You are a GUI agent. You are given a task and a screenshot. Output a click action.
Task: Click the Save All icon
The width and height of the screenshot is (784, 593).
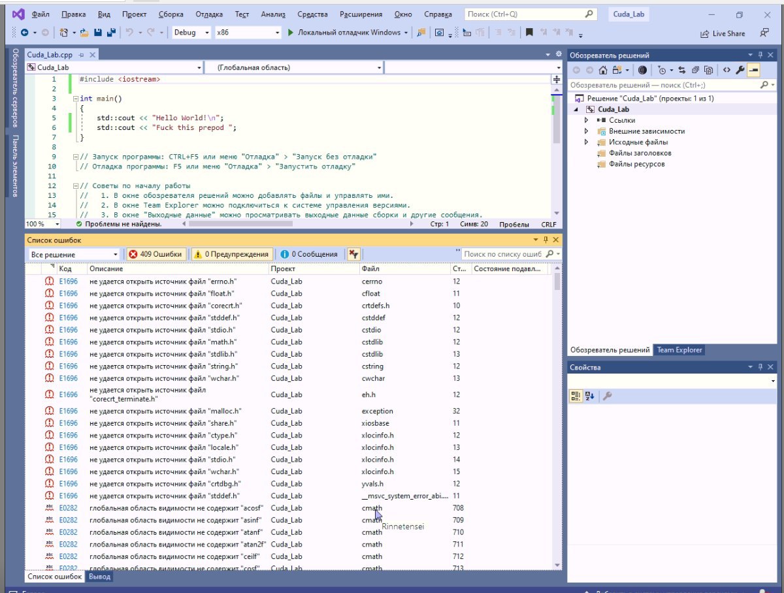tap(111, 33)
